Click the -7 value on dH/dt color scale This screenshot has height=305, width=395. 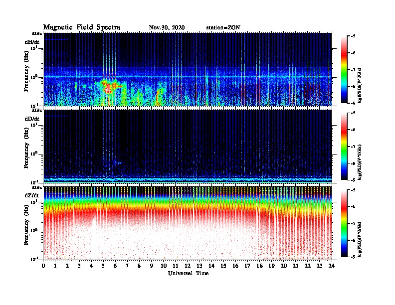(353, 70)
